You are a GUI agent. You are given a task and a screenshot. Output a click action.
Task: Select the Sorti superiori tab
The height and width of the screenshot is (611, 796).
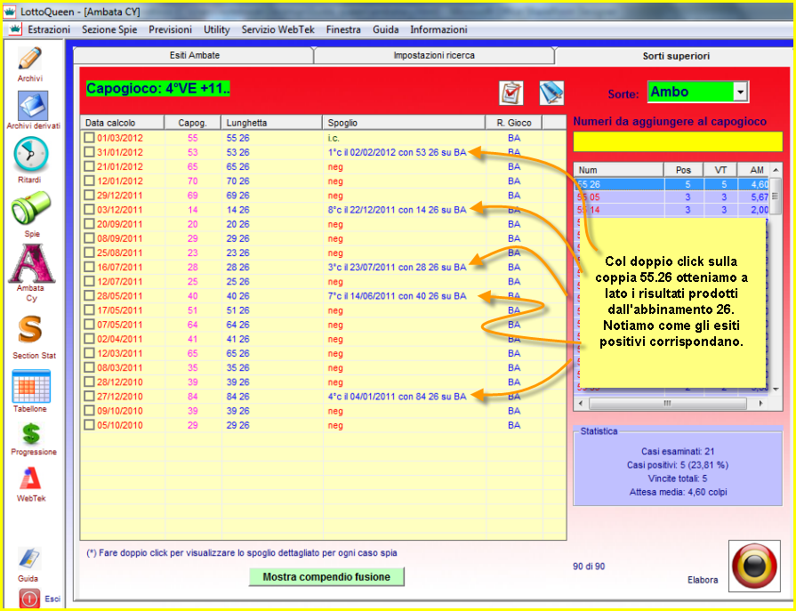click(x=676, y=56)
